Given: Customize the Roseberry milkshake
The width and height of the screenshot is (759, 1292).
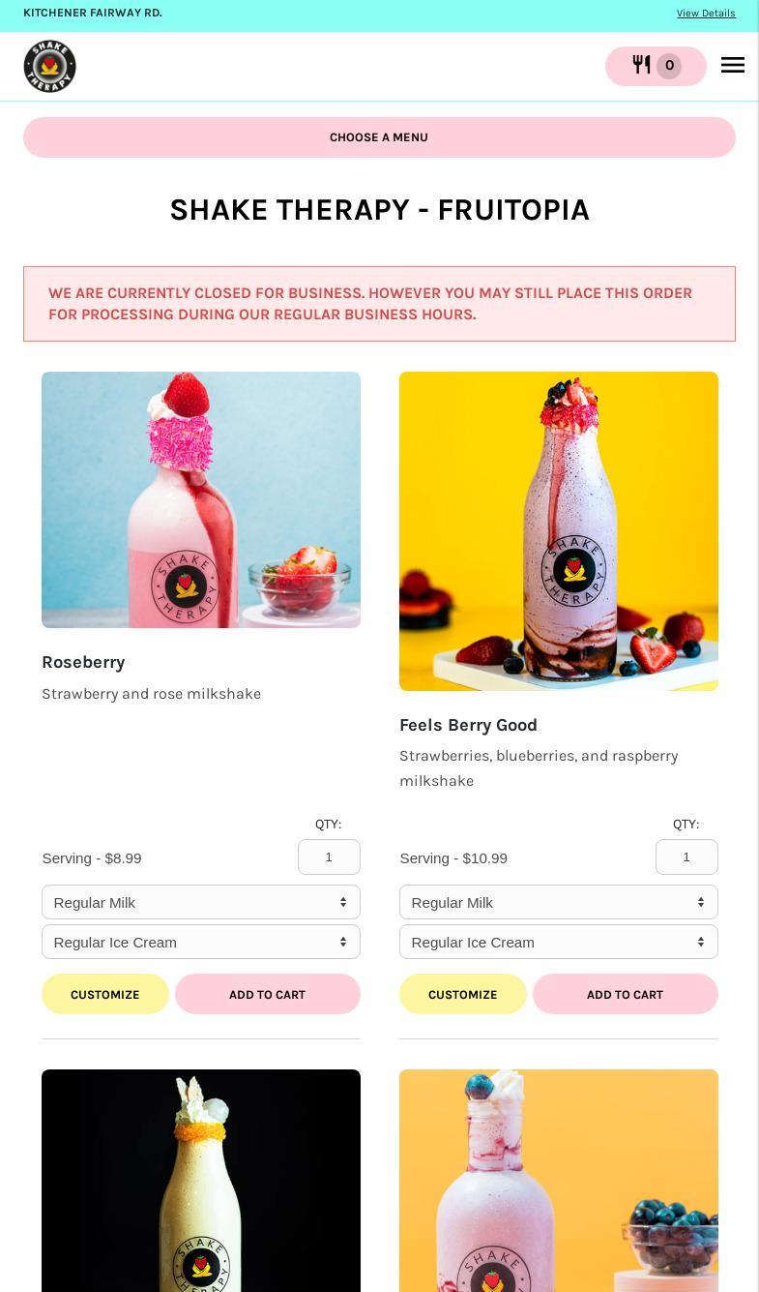Looking at the screenshot, I should tap(105, 994).
